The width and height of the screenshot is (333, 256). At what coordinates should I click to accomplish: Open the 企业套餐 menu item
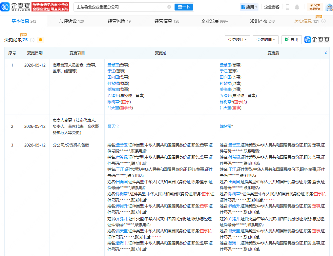click(x=272, y=7)
